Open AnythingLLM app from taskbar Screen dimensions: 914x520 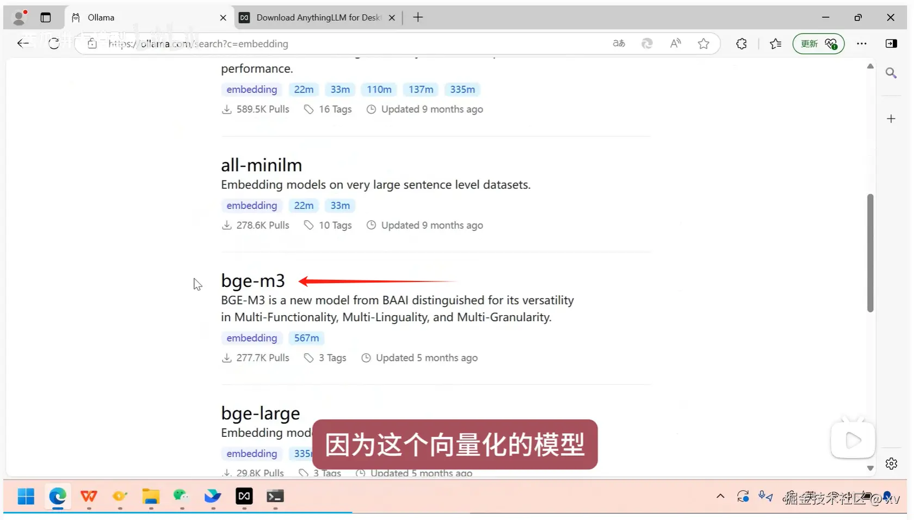pos(244,496)
